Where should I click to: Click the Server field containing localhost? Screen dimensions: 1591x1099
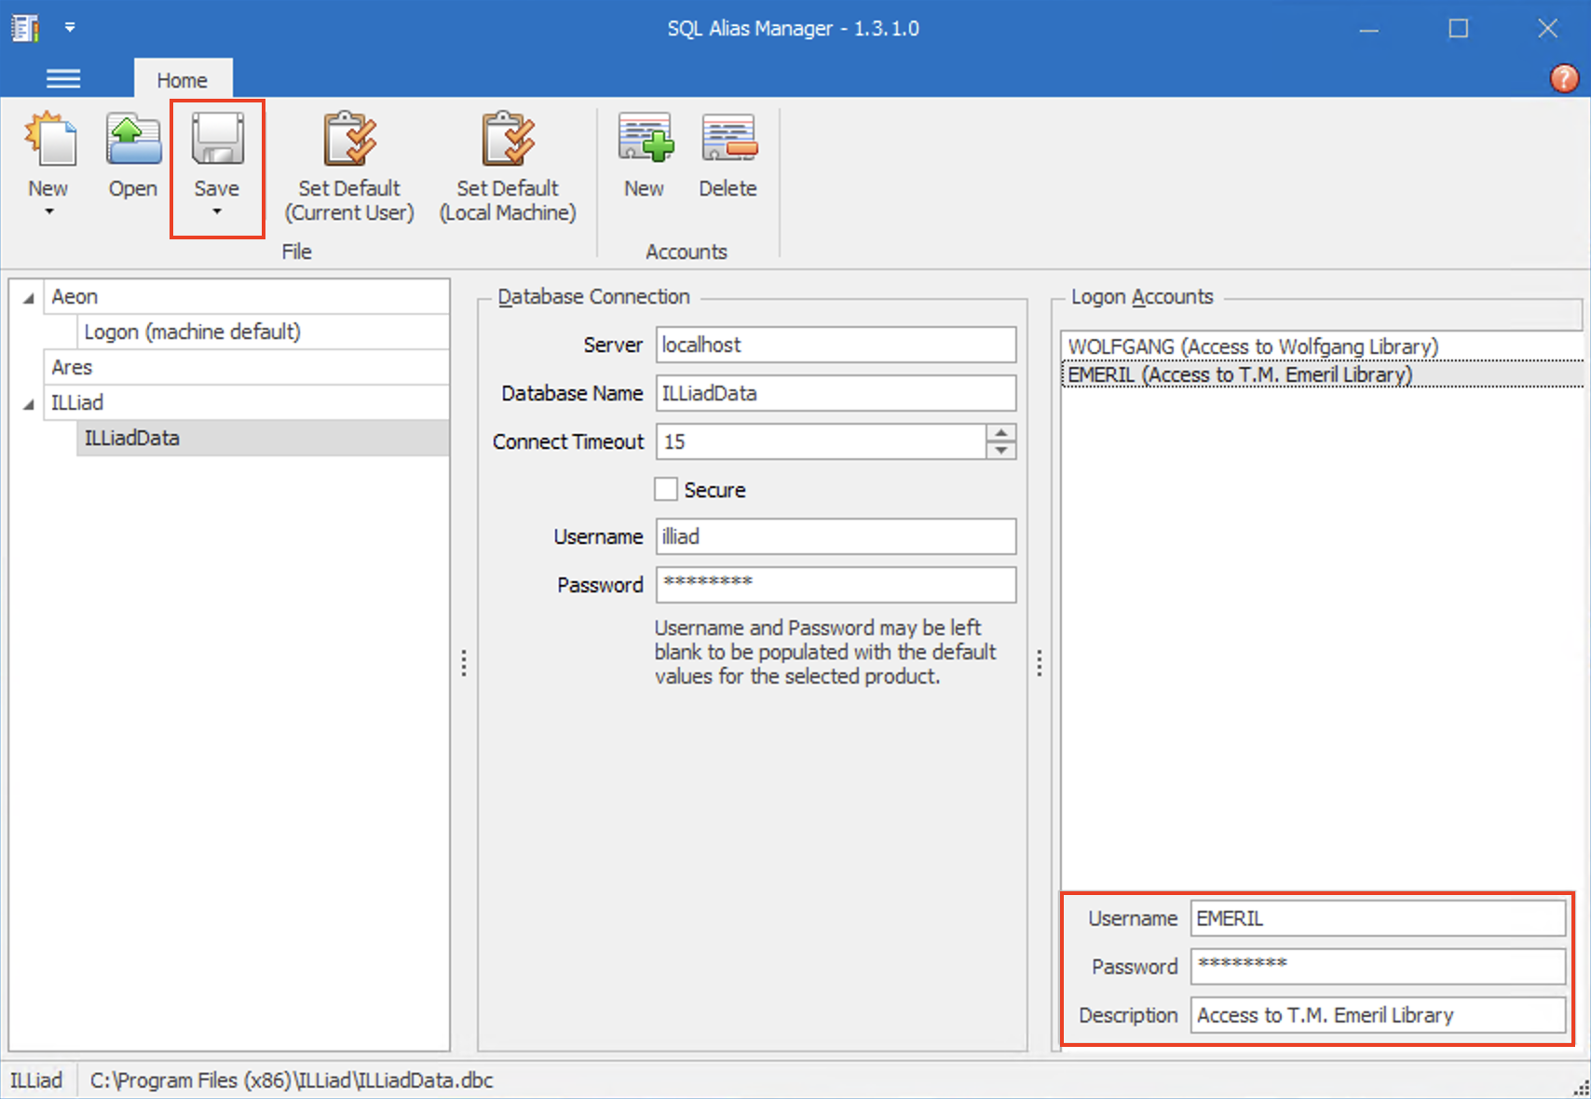835,345
